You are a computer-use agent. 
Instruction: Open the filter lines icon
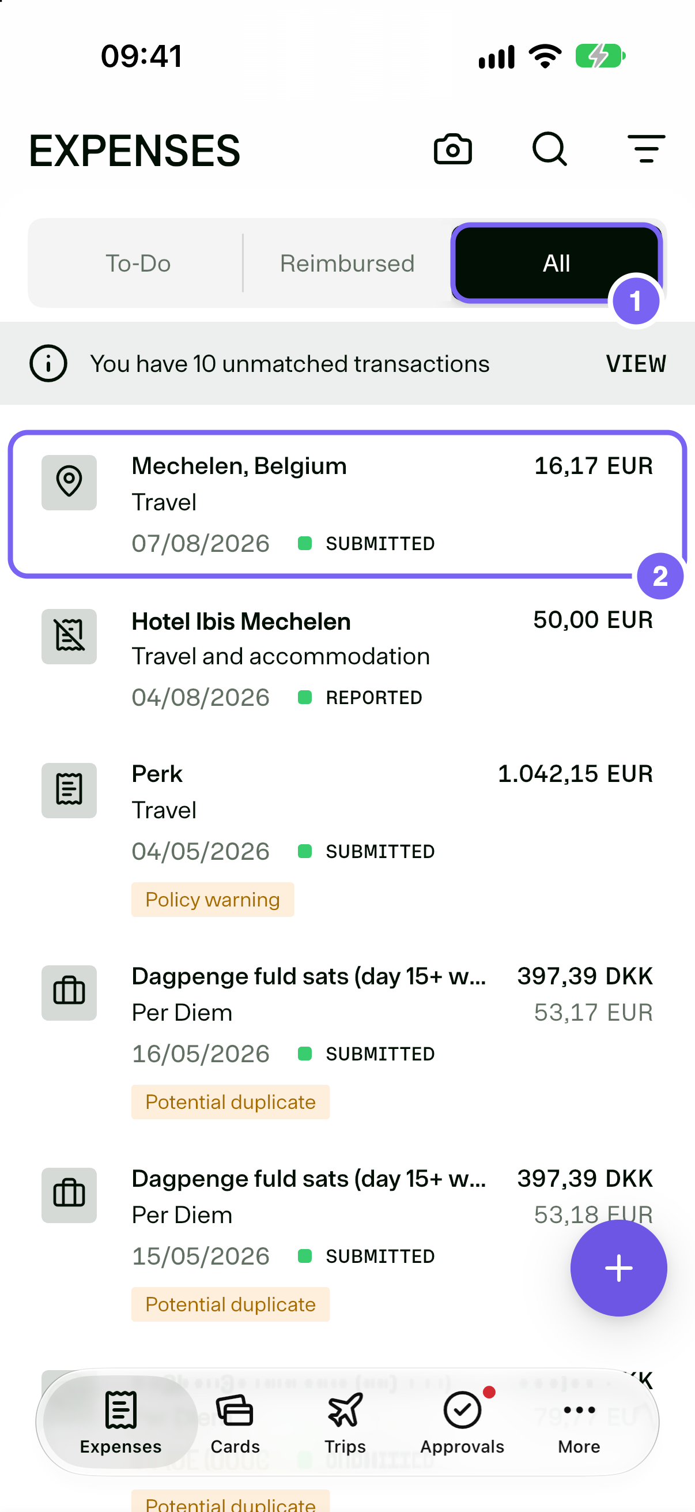click(x=647, y=149)
